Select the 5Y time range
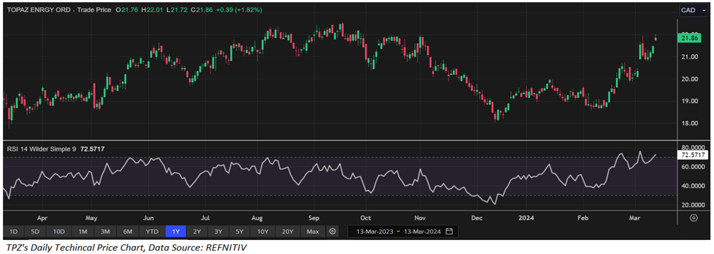The width and height of the screenshot is (714, 254). pos(239,231)
